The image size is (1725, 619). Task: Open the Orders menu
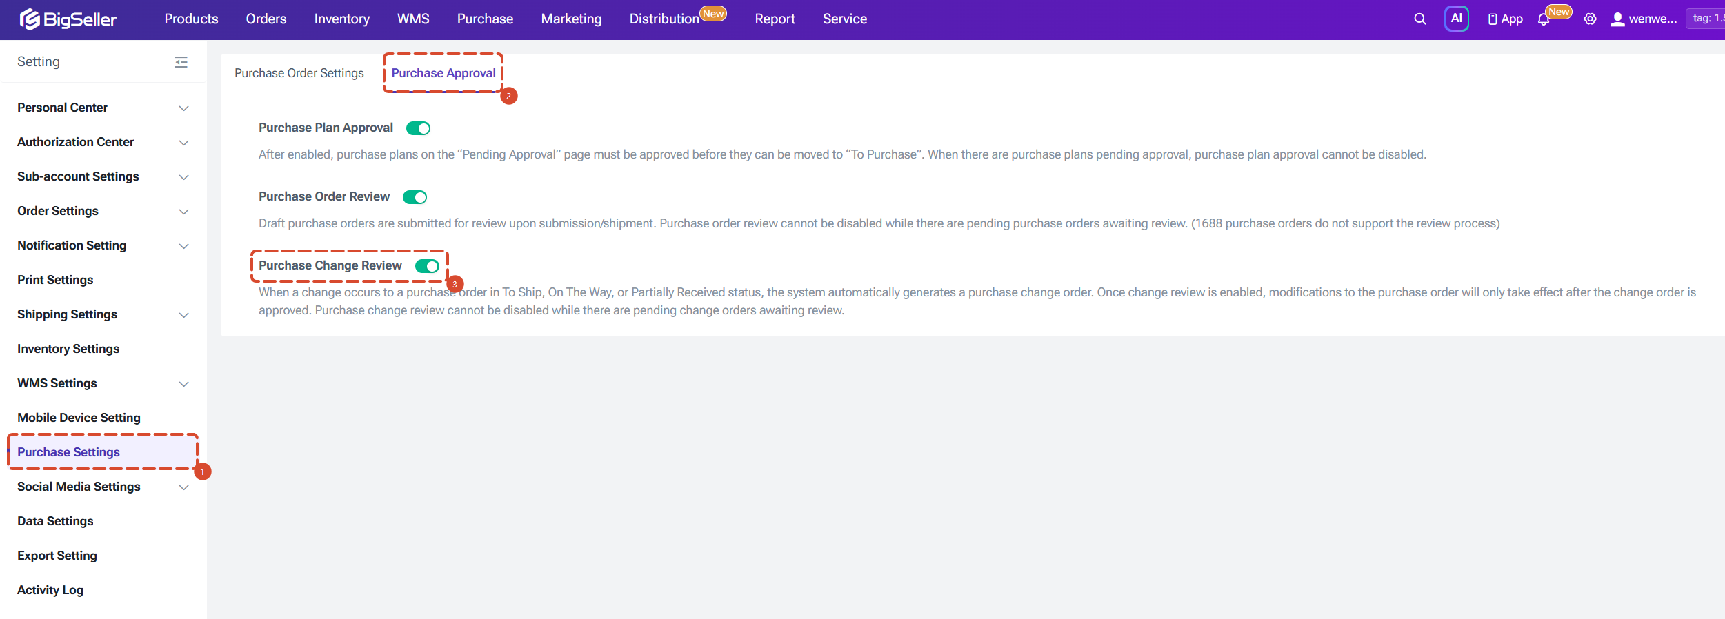point(266,19)
